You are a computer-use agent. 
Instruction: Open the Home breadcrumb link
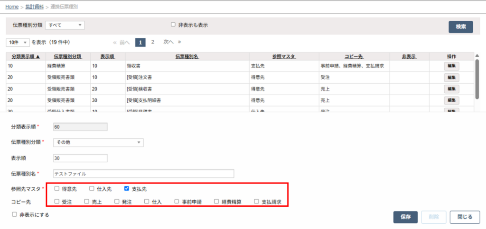pyautogui.click(x=12, y=7)
